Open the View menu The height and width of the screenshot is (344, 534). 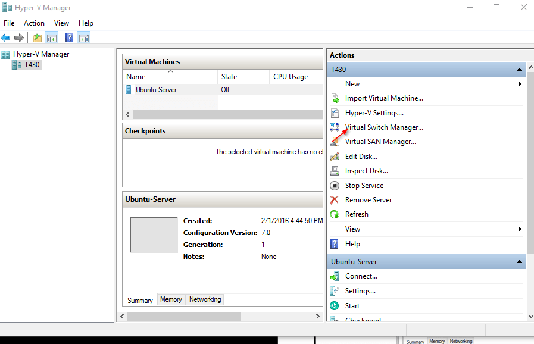click(61, 23)
